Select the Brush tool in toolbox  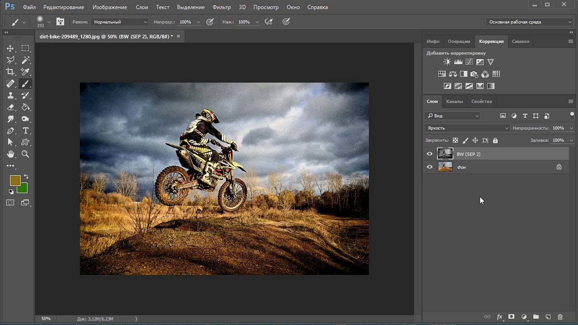pyautogui.click(x=26, y=84)
